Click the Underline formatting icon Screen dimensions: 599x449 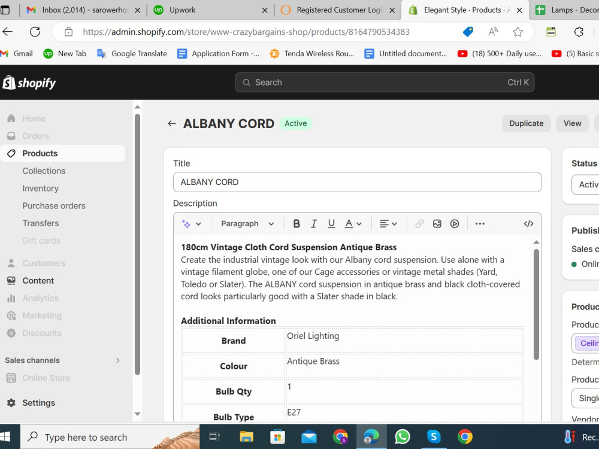point(331,224)
